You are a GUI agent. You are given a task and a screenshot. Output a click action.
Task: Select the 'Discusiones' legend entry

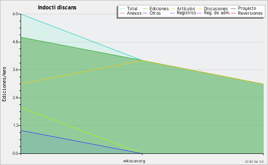click(213, 8)
